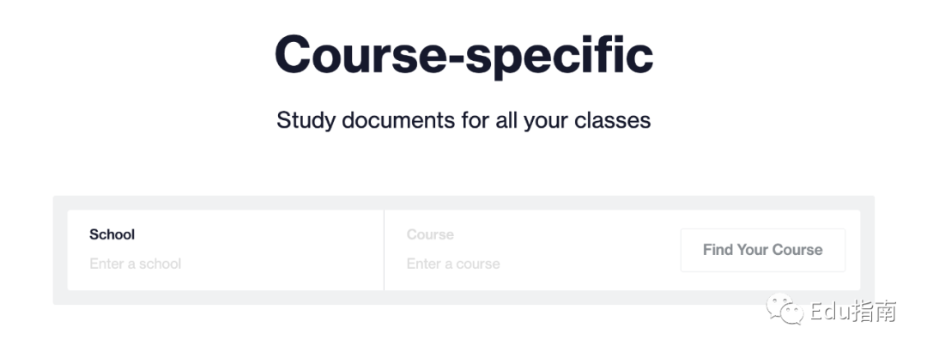Click the WeChat logo icon in watermark
This screenshot has height=352, width=927.
tap(785, 309)
